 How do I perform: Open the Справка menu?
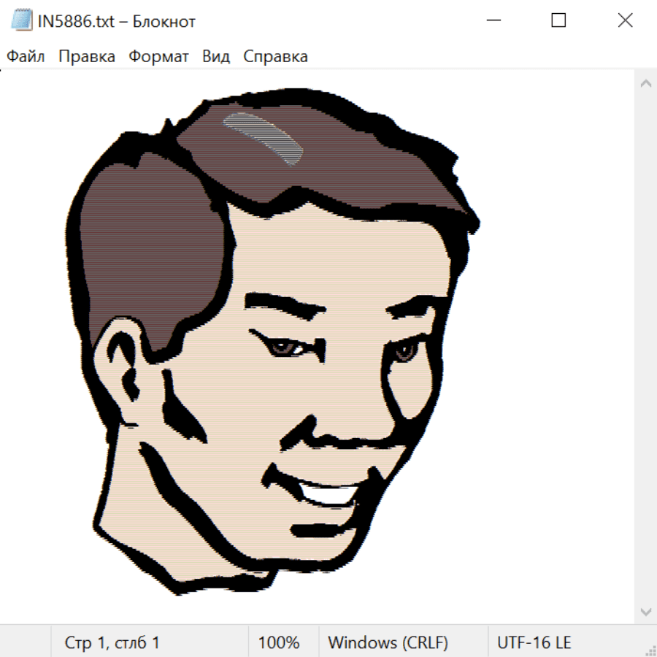click(x=275, y=57)
